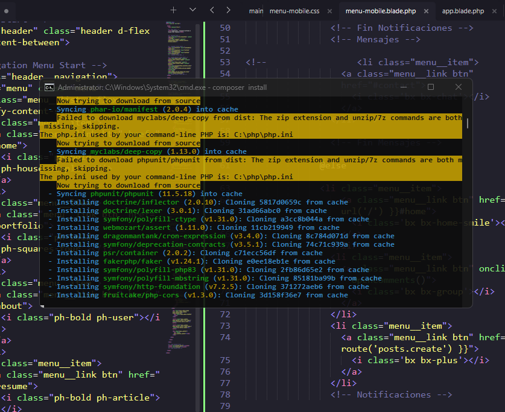This screenshot has height=412, width=505.
Task: Click '<i class="ph-bold ph-article">' in left pane
Action: 80,398
